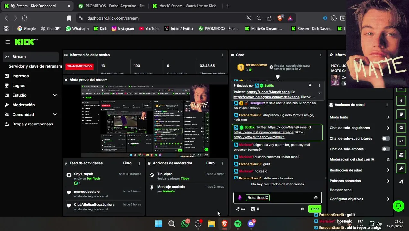The width and height of the screenshot is (409, 231).
Task: Open the broadcast signal widget in right rail
Action: tap(401, 141)
